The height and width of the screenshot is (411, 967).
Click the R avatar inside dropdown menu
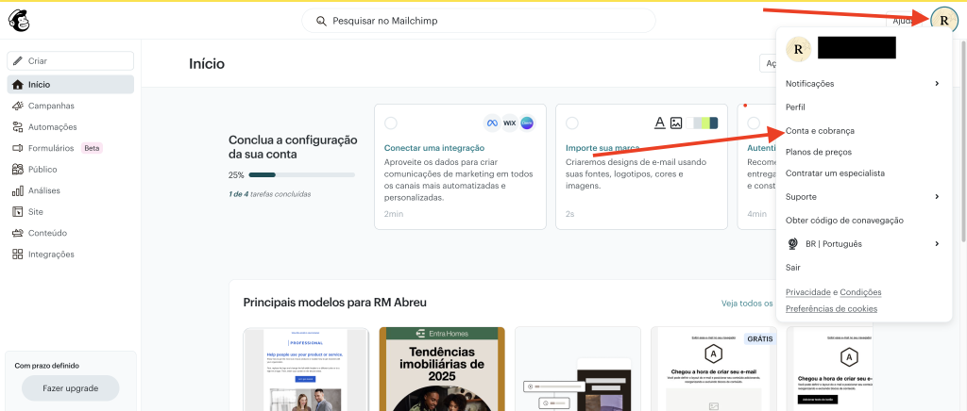(798, 49)
